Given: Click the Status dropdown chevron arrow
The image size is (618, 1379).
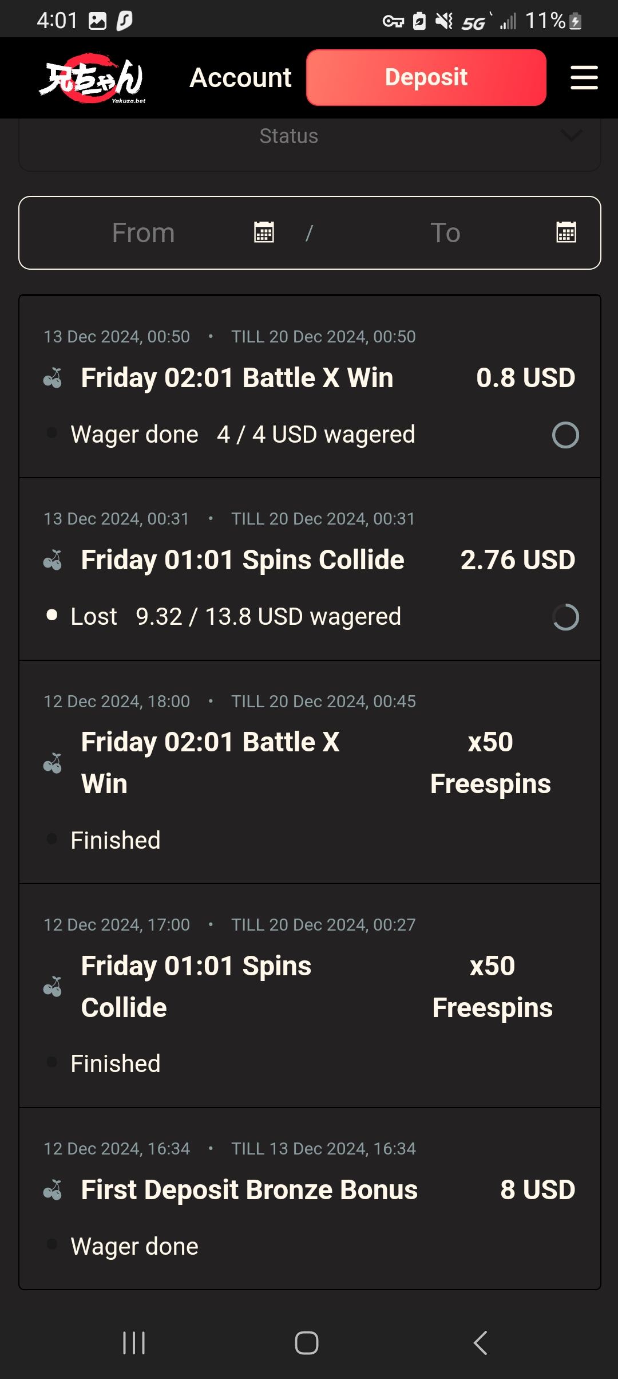Looking at the screenshot, I should (x=571, y=136).
